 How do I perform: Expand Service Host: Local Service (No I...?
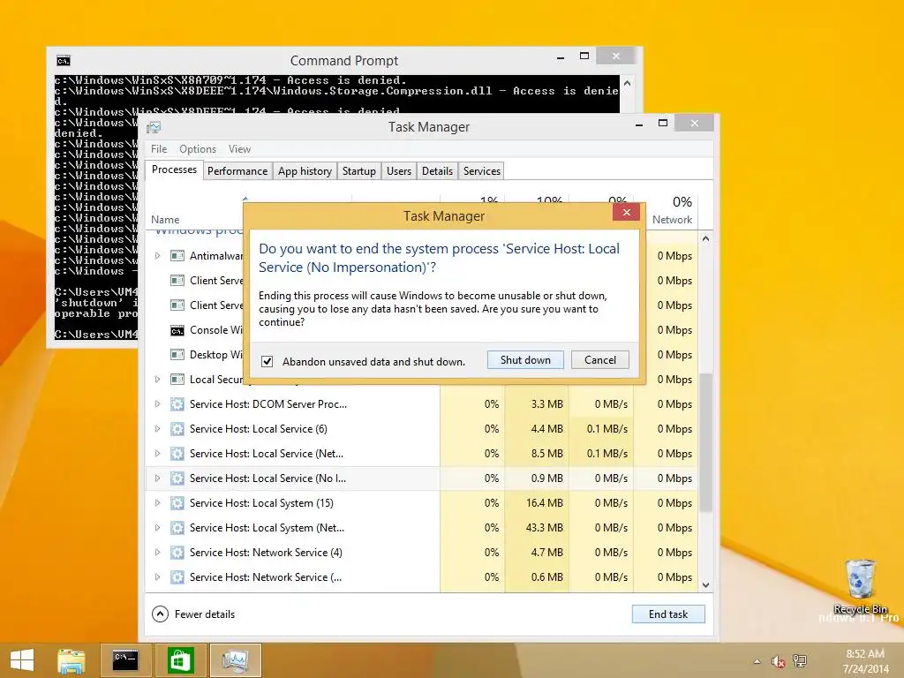coord(157,478)
